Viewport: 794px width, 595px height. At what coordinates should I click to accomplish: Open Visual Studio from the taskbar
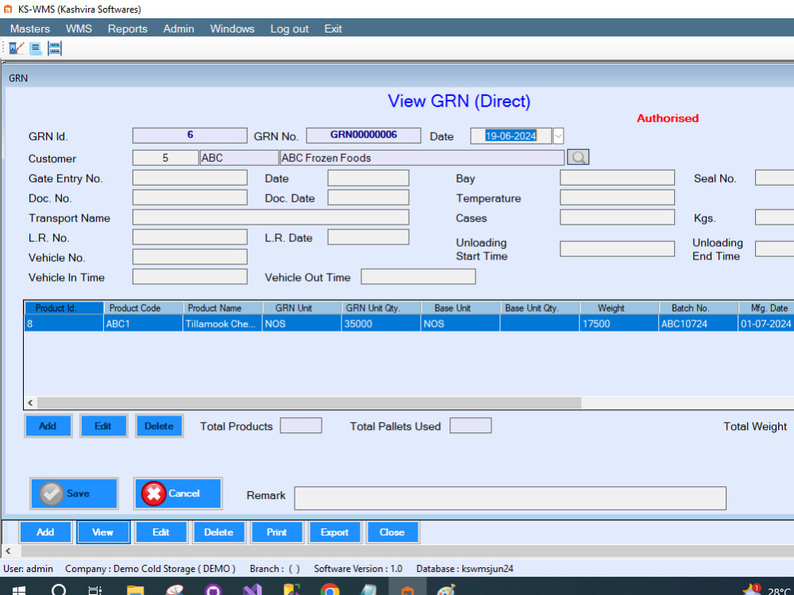click(x=252, y=590)
